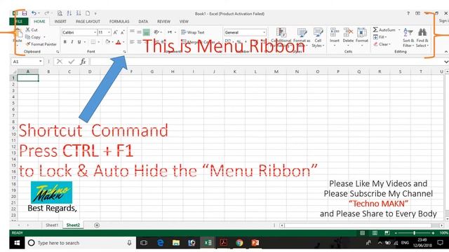The width and height of the screenshot is (449, 252).
Task: Open Sort & Filter
Action: pos(408,38)
